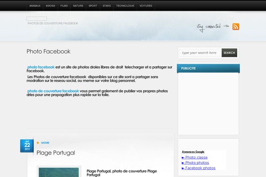Image resolution: width=266 pixels, height=177 pixels.
Task: Open the Plage Portugal post thumbnail
Action: (x=59, y=172)
